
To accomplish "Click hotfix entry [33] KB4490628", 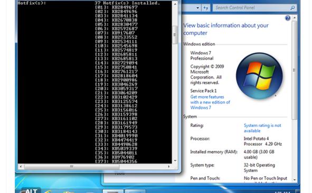I will tap(116, 144).
